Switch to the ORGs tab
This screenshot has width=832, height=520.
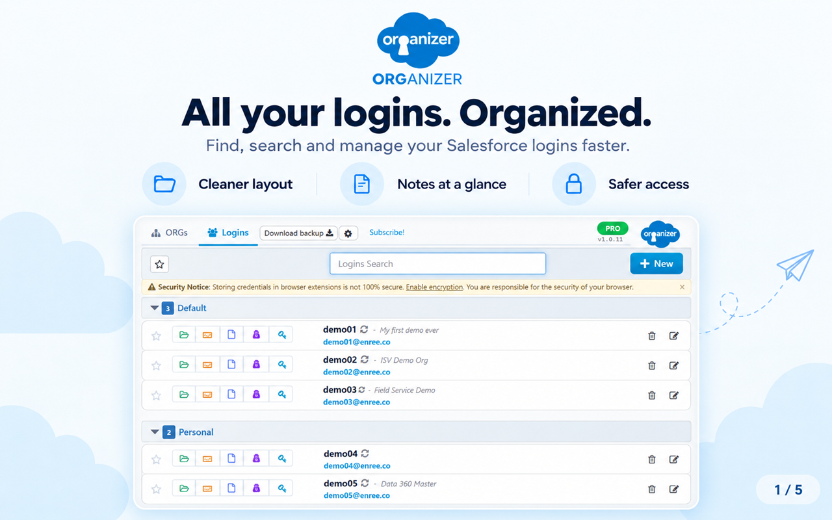169,232
